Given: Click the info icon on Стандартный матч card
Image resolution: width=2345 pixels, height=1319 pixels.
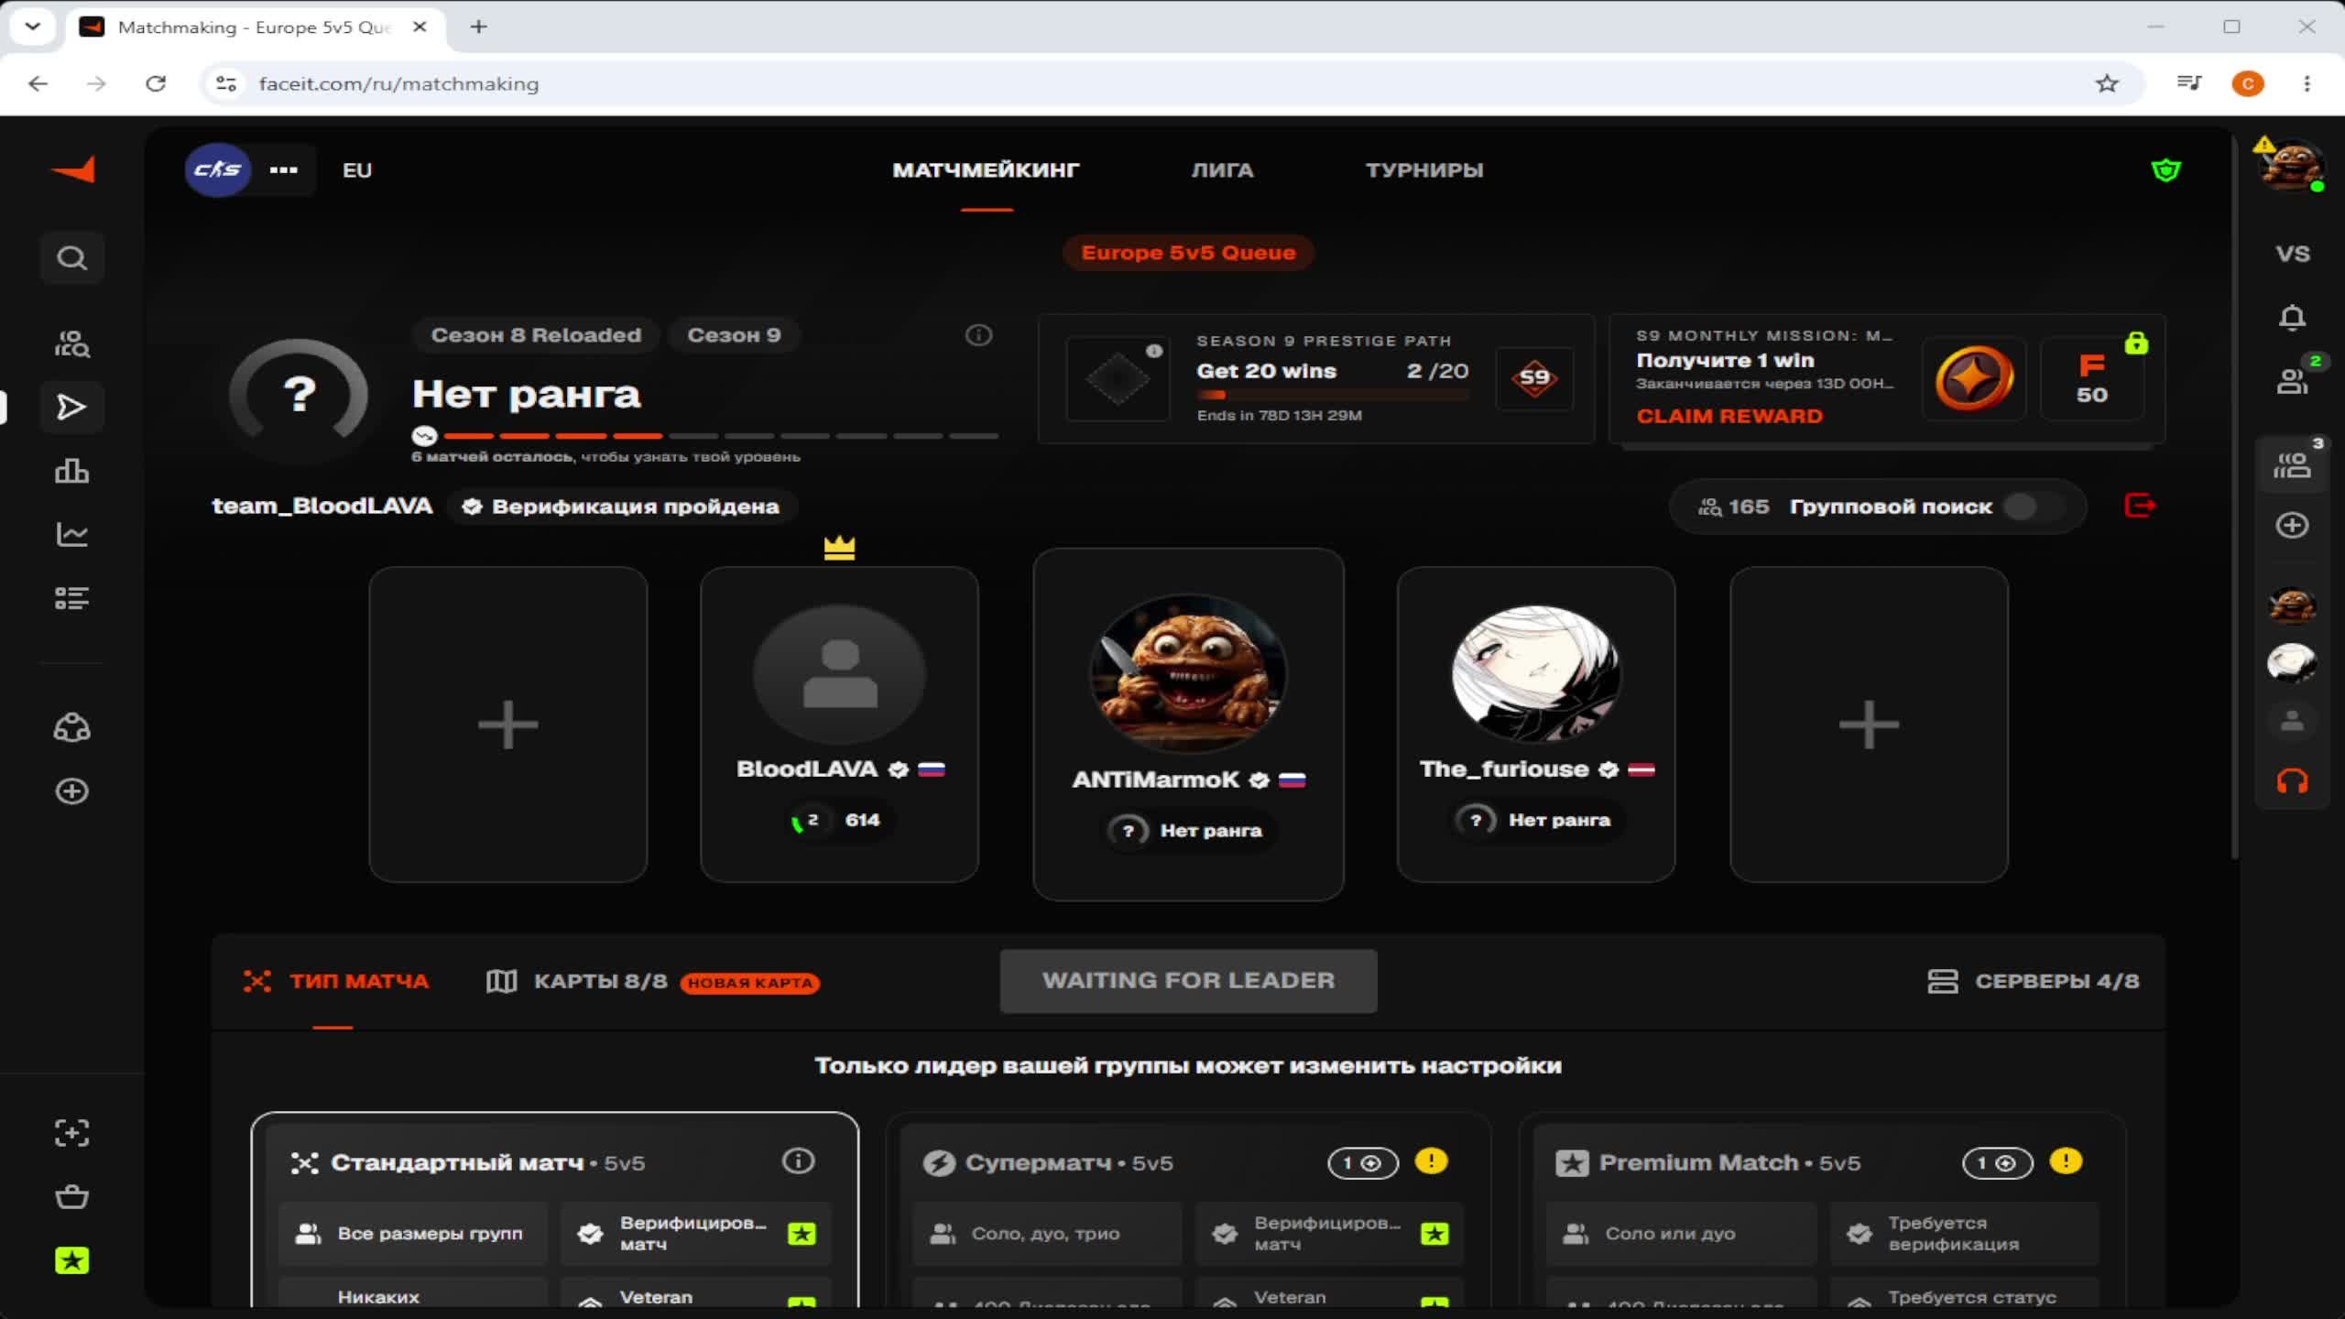Looking at the screenshot, I should click(x=798, y=1161).
